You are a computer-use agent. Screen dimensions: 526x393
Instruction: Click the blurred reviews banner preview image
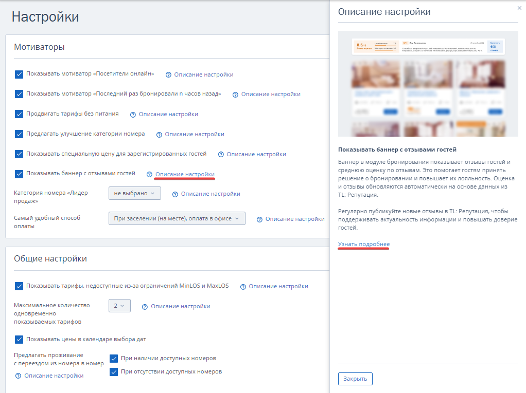tap(428, 84)
